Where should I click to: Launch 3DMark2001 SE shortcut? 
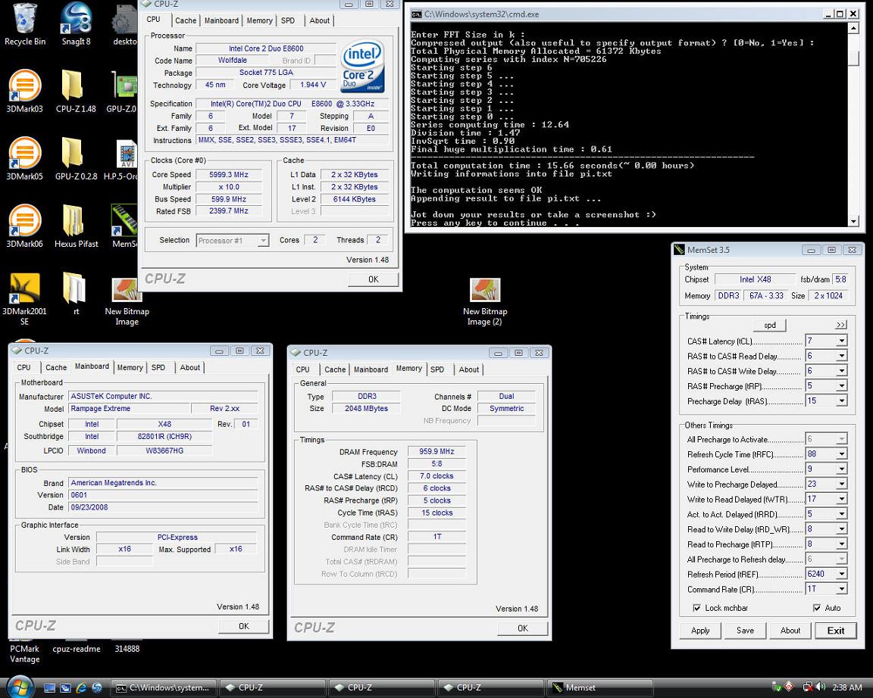click(x=24, y=299)
